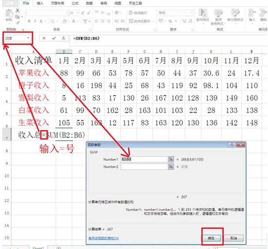Click the Number2 input field in dialog
The height and width of the screenshot is (249, 268).
pos(144,167)
